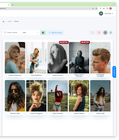The width and height of the screenshot is (119, 140).
Task: Open the Chrome profile avatar
Action: coord(111,8)
